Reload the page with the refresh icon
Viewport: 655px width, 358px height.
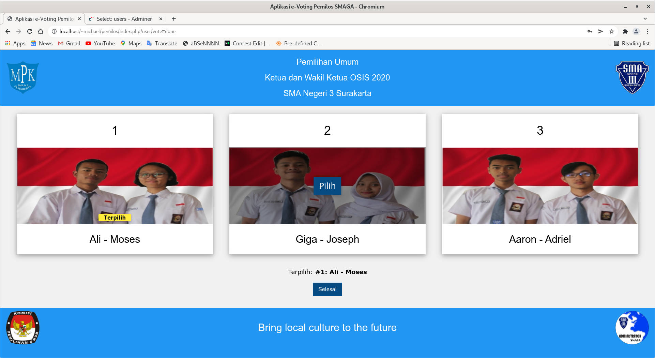point(30,31)
